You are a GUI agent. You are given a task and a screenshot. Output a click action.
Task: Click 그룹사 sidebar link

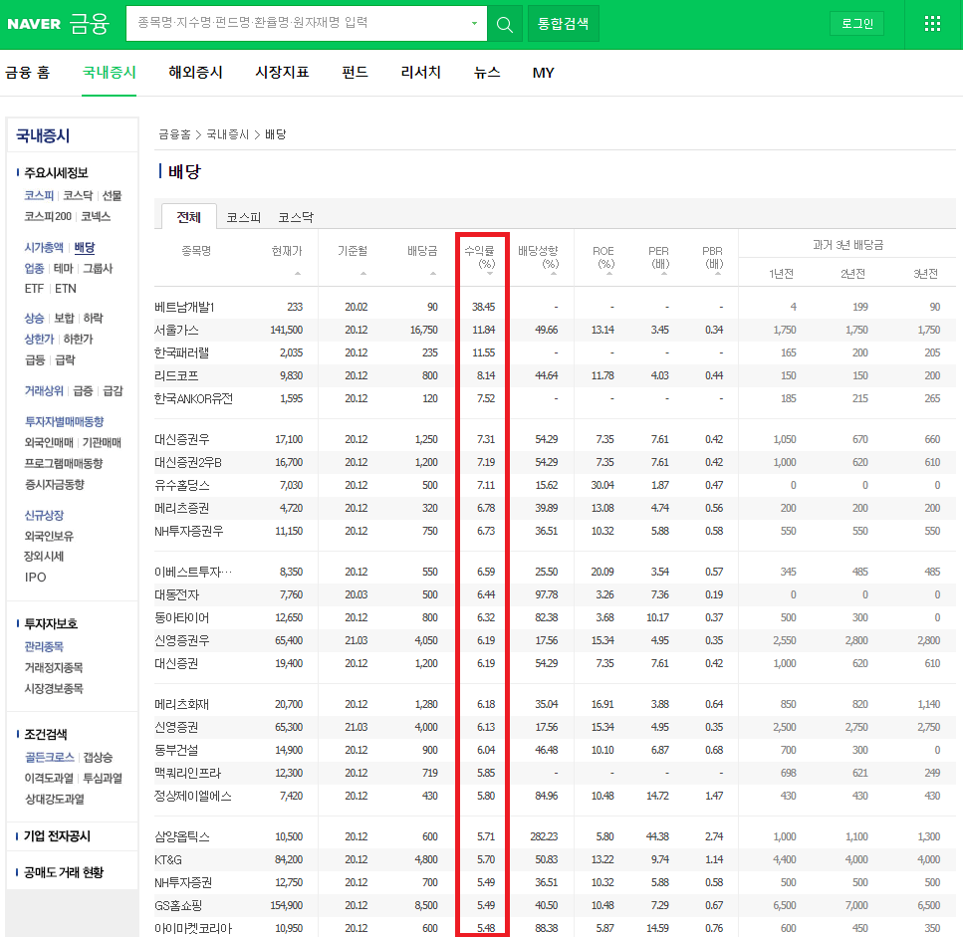(98, 268)
